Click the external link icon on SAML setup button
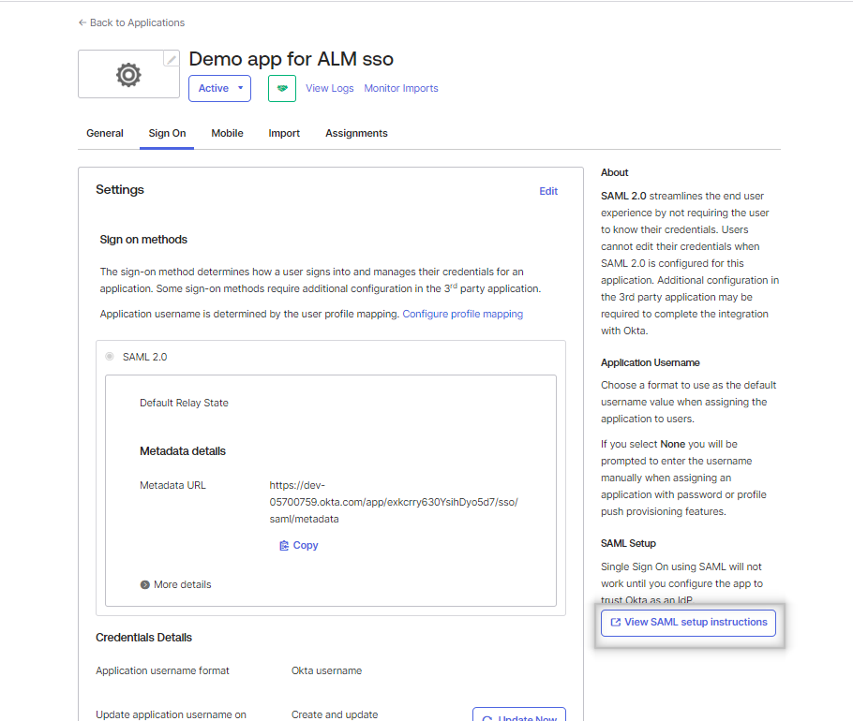Image resolution: width=853 pixels, height=721 pixels. click(615, 622)
